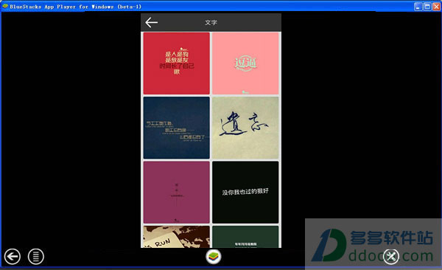442x270 pixels.
Task: Maximize the BlueStacks App Player window
Action: [427, 6]
